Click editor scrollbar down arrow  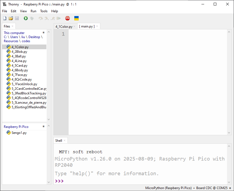[229, 133]
